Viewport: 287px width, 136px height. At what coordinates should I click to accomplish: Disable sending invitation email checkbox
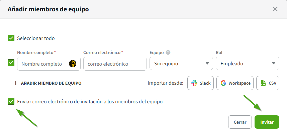11,101
